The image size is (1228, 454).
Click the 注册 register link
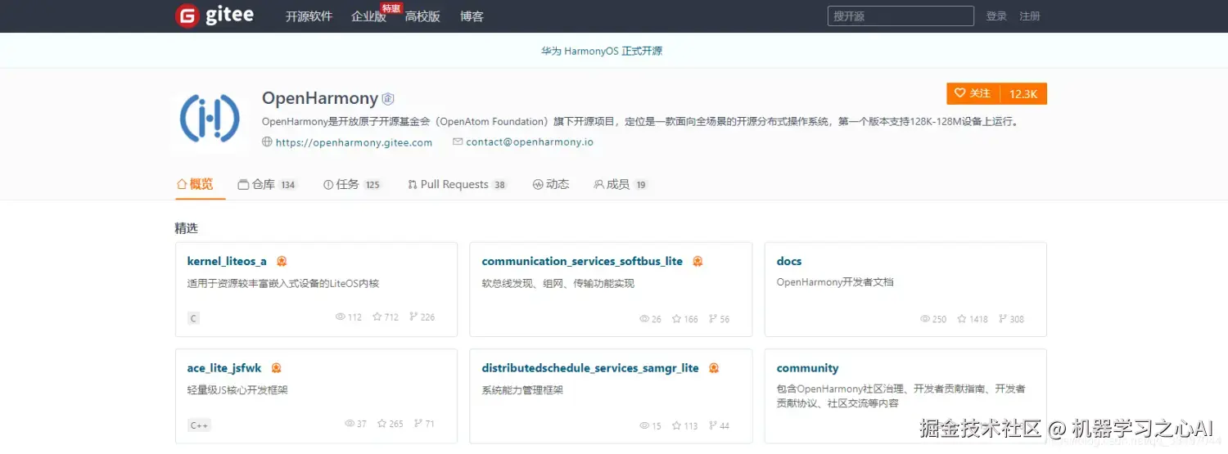pos(1030,16)
